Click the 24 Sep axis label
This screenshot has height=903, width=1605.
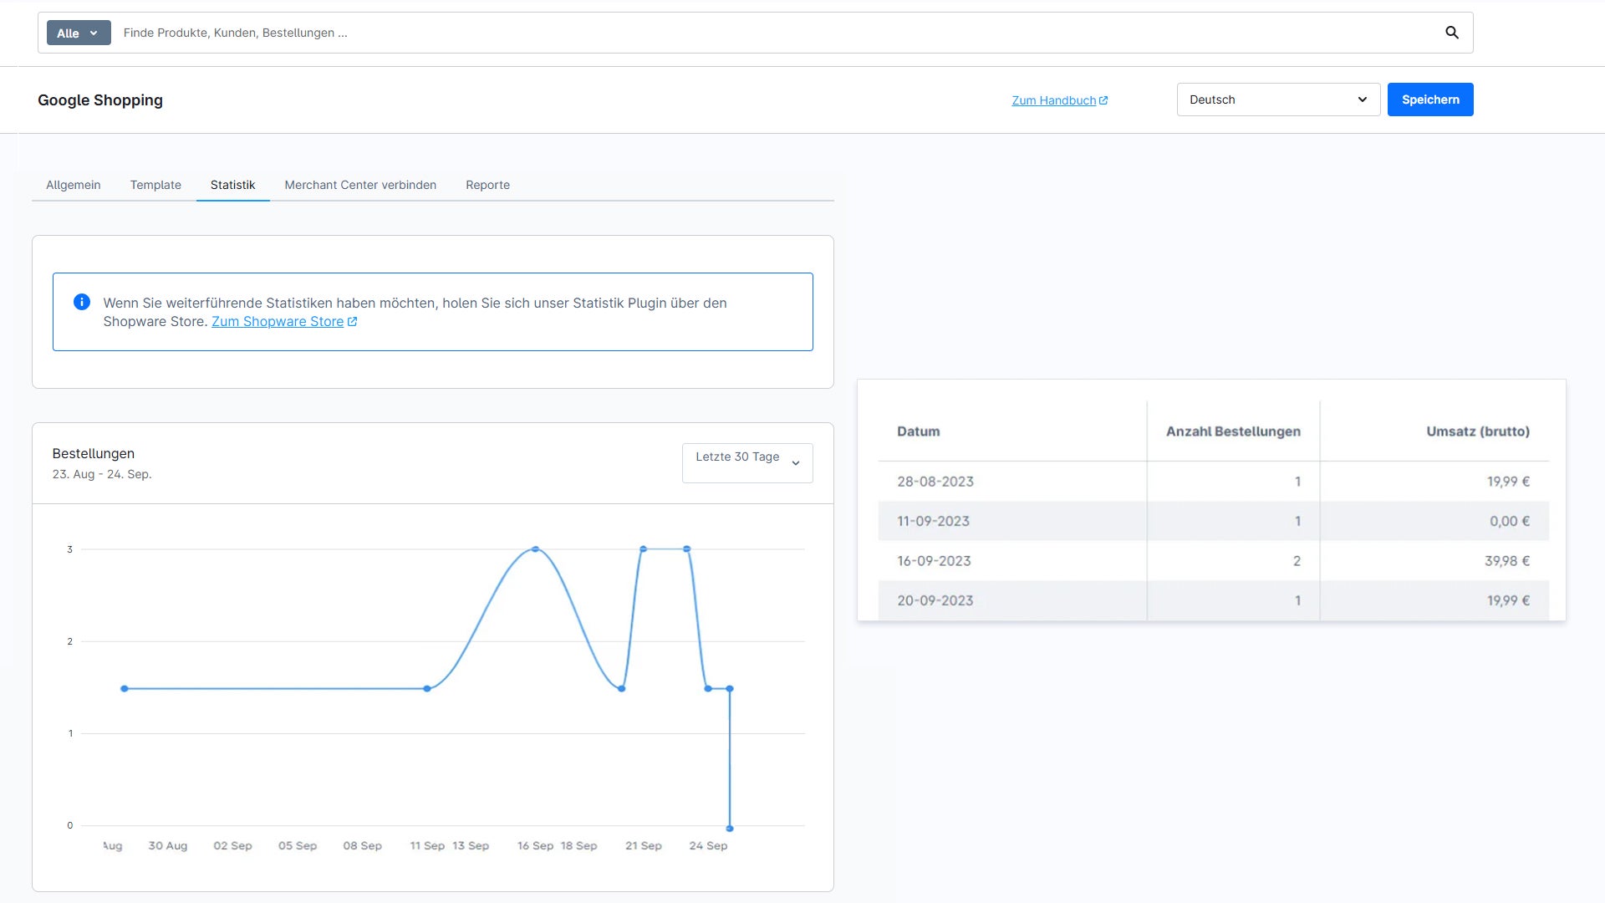coord(708,846)
